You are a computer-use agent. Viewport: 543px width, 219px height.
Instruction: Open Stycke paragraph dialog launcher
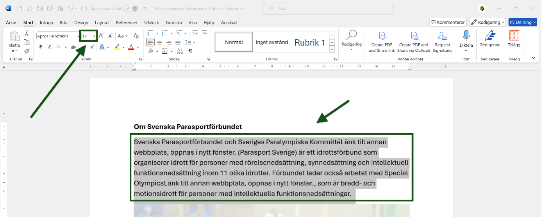[x=208, y=59]
